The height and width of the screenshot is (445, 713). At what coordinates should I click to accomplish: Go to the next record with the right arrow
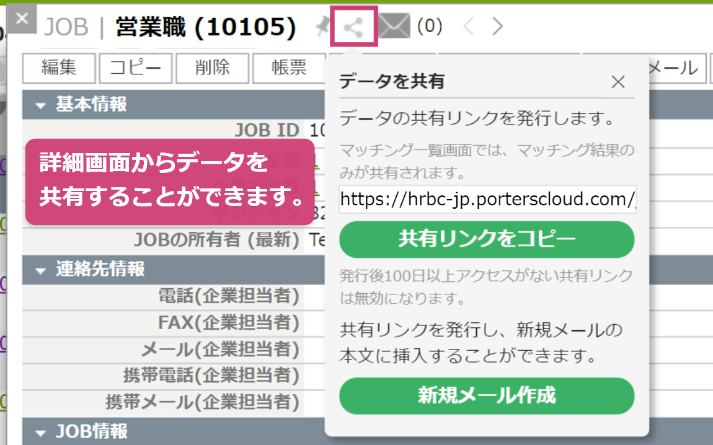coord(496,27)
